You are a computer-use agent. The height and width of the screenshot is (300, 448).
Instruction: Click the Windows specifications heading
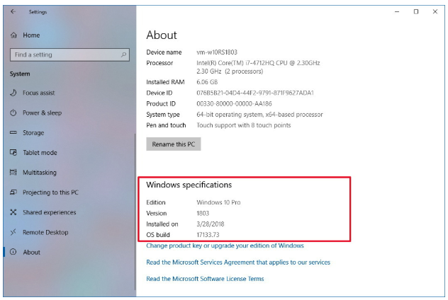(x=189, y=185)
